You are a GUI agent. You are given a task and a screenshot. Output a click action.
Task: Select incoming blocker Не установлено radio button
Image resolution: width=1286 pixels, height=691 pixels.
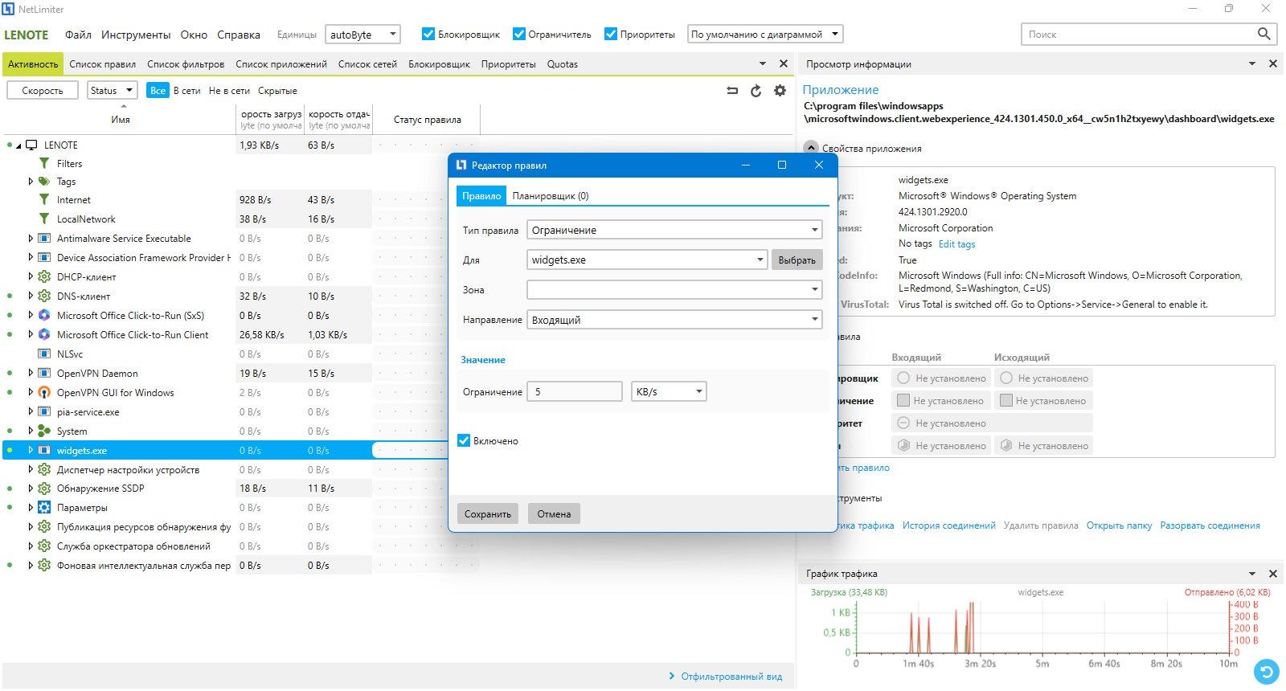904,378
